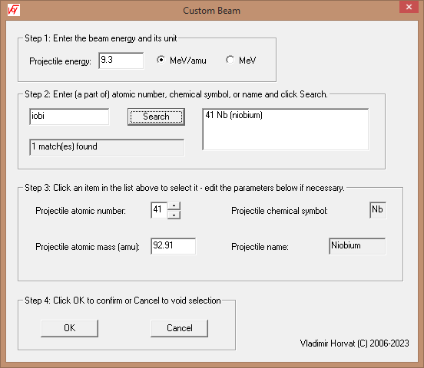Confirm selection with OK button

[x=69, y=328]
